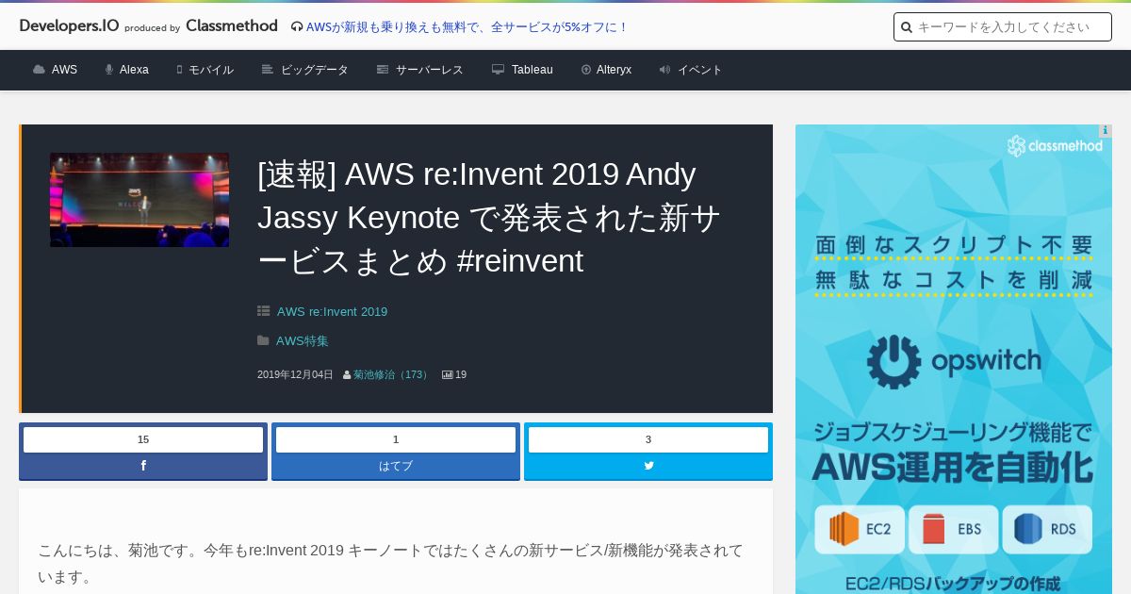This screenshot has width=1131, height=594.
Task: Click the magnifier search icon
Action: 907,27
